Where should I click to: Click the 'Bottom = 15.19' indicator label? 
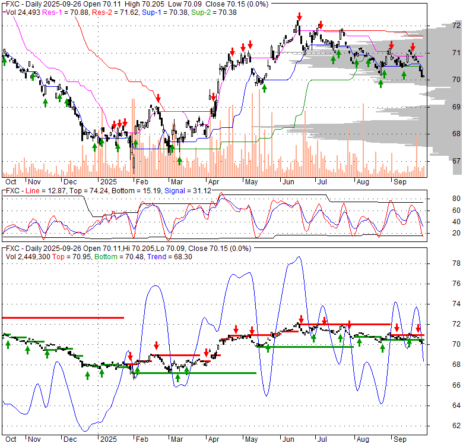click(x=137, y=191)
